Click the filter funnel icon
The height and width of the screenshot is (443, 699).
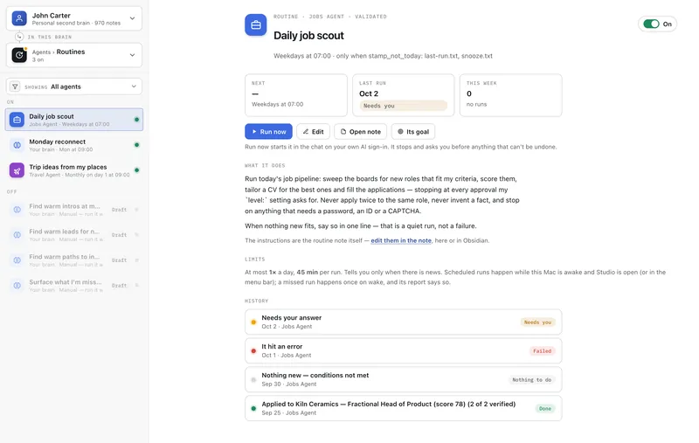pyautogui.click(x=15, y=87)
